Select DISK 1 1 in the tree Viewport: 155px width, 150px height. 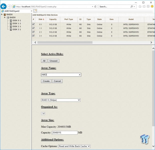click(x=16, y=23)
